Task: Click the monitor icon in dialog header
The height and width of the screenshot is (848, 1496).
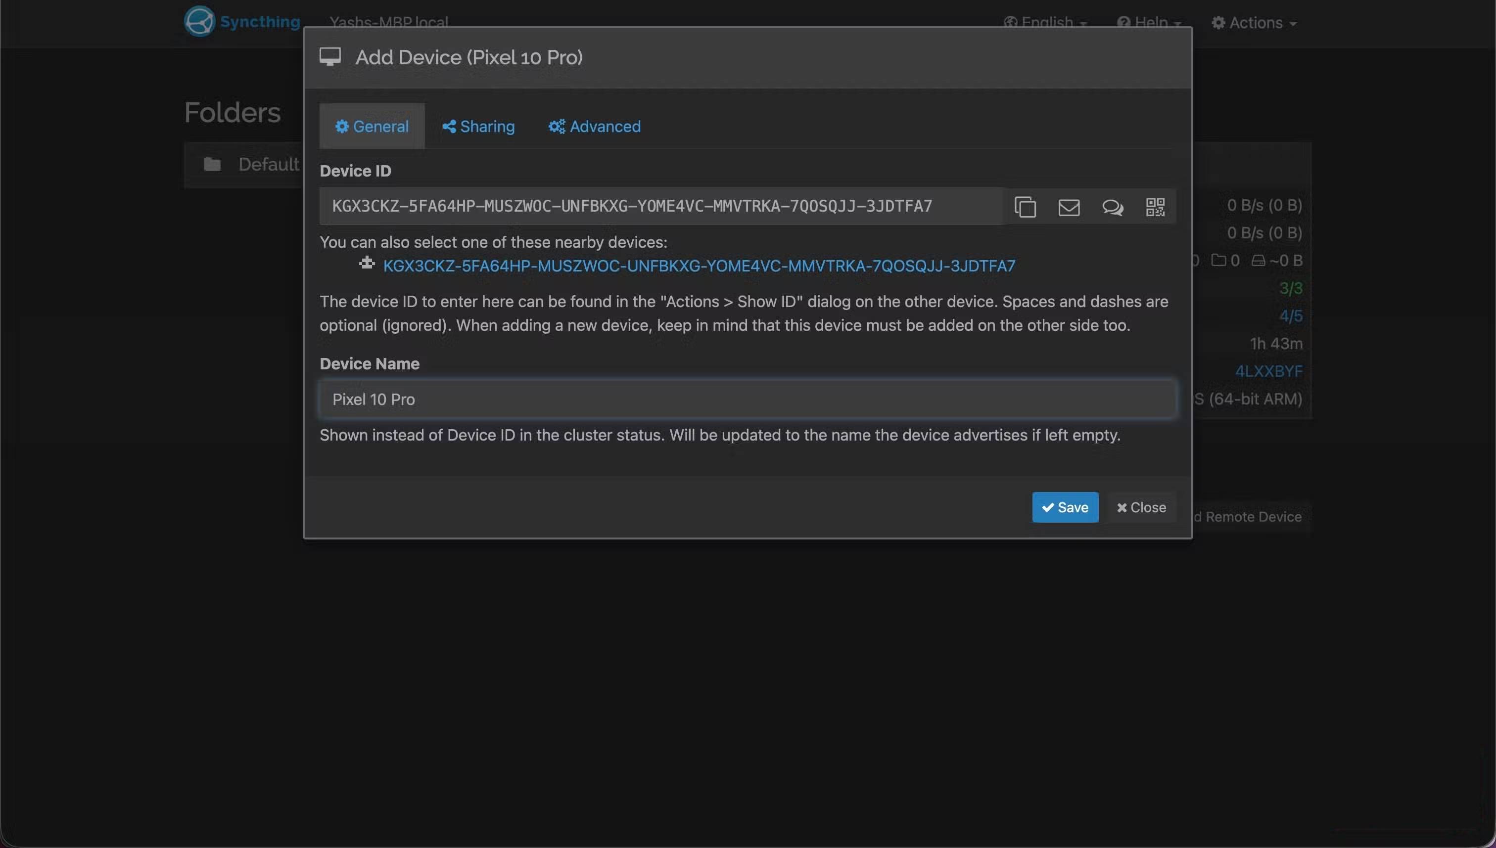Action: pos(330,57)
